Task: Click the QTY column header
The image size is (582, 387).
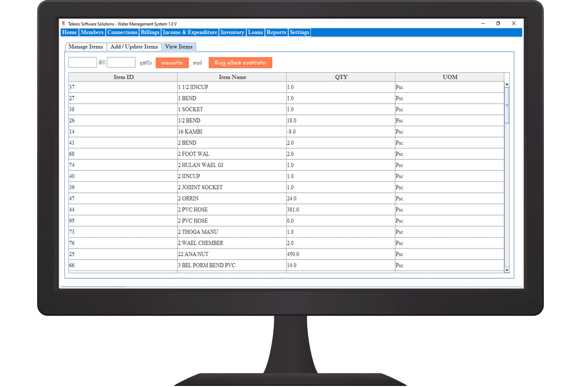Action: coord(341,77)
